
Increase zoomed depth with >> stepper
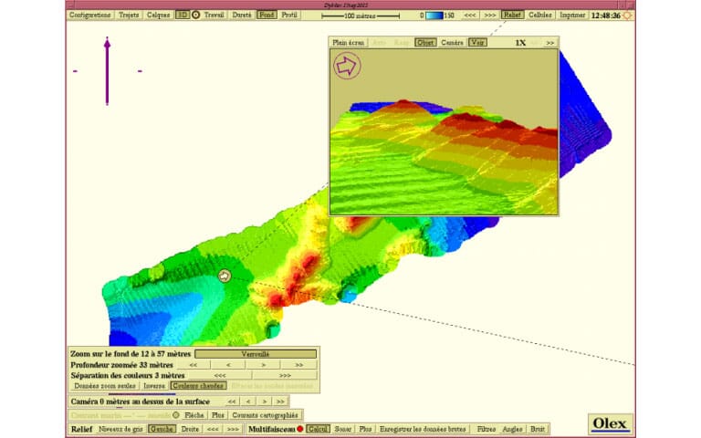pos(298,364)
